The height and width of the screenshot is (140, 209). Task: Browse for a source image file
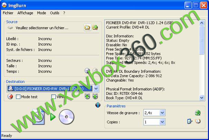pyautogui.click(x=87, y=28)
